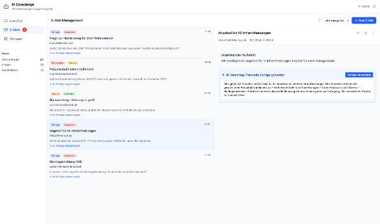The height and width of the screenshot is (224, 380).
Task: Open email 'Heizung funktioniert nicht mehr'
Action: 130,73
